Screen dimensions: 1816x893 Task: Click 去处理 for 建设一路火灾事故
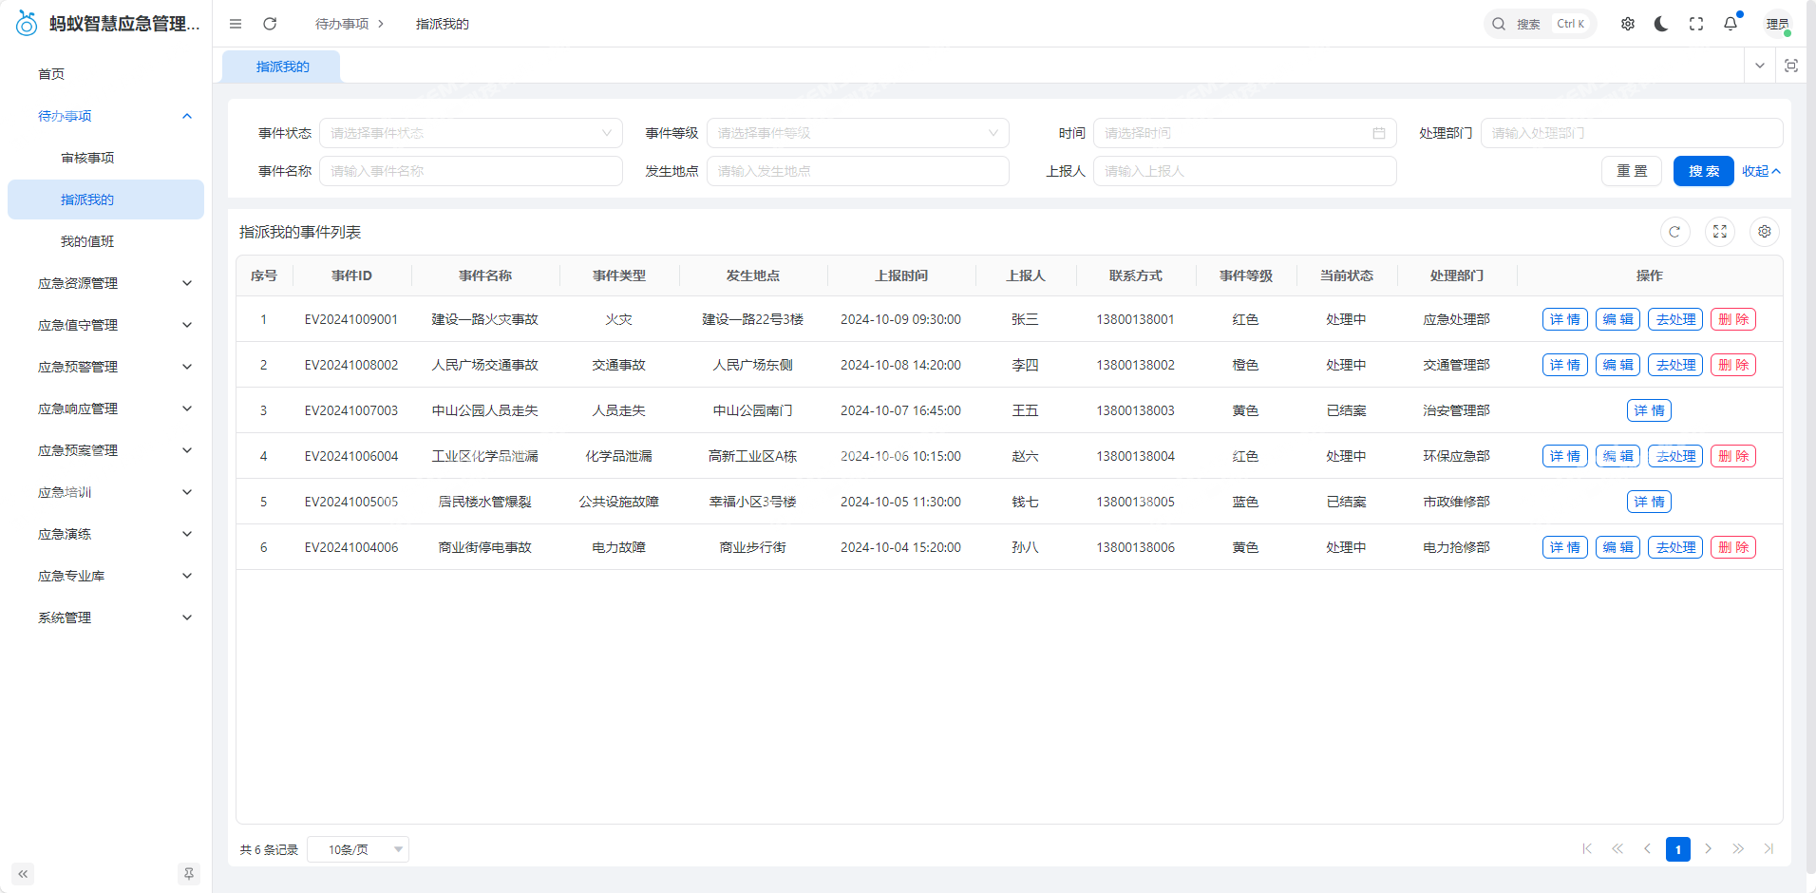tap(1674, 319)
